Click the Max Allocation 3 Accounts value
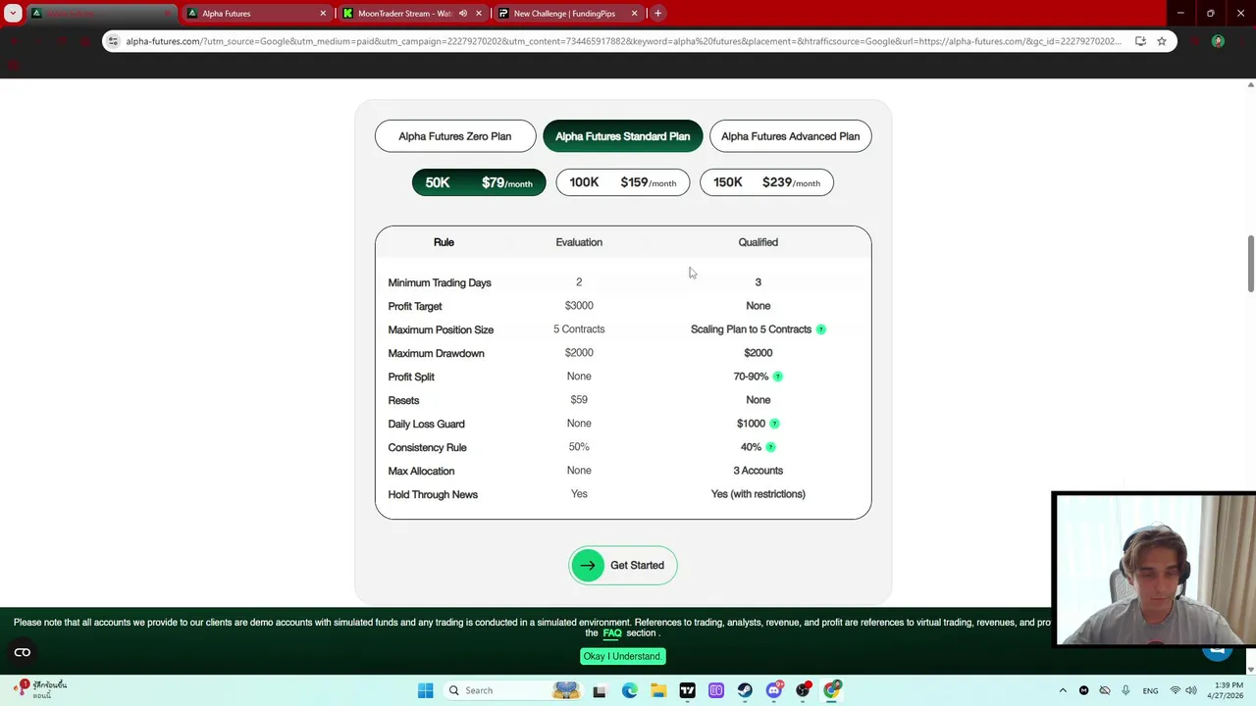The image size is (1256, 706). coord(759,471)
